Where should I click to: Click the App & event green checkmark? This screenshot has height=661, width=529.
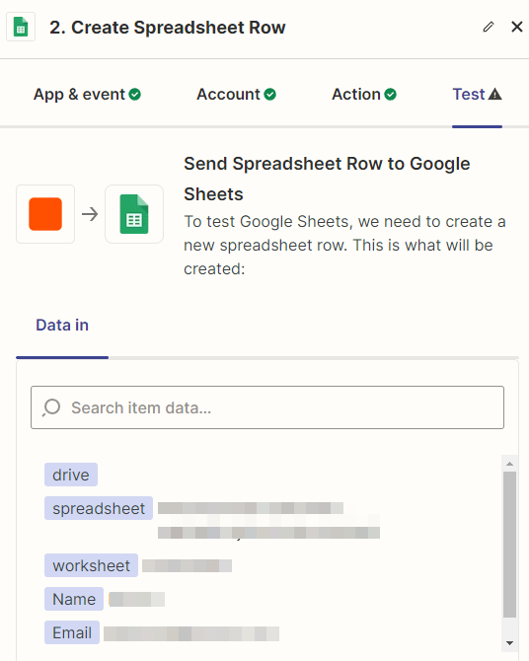point(135,95)
